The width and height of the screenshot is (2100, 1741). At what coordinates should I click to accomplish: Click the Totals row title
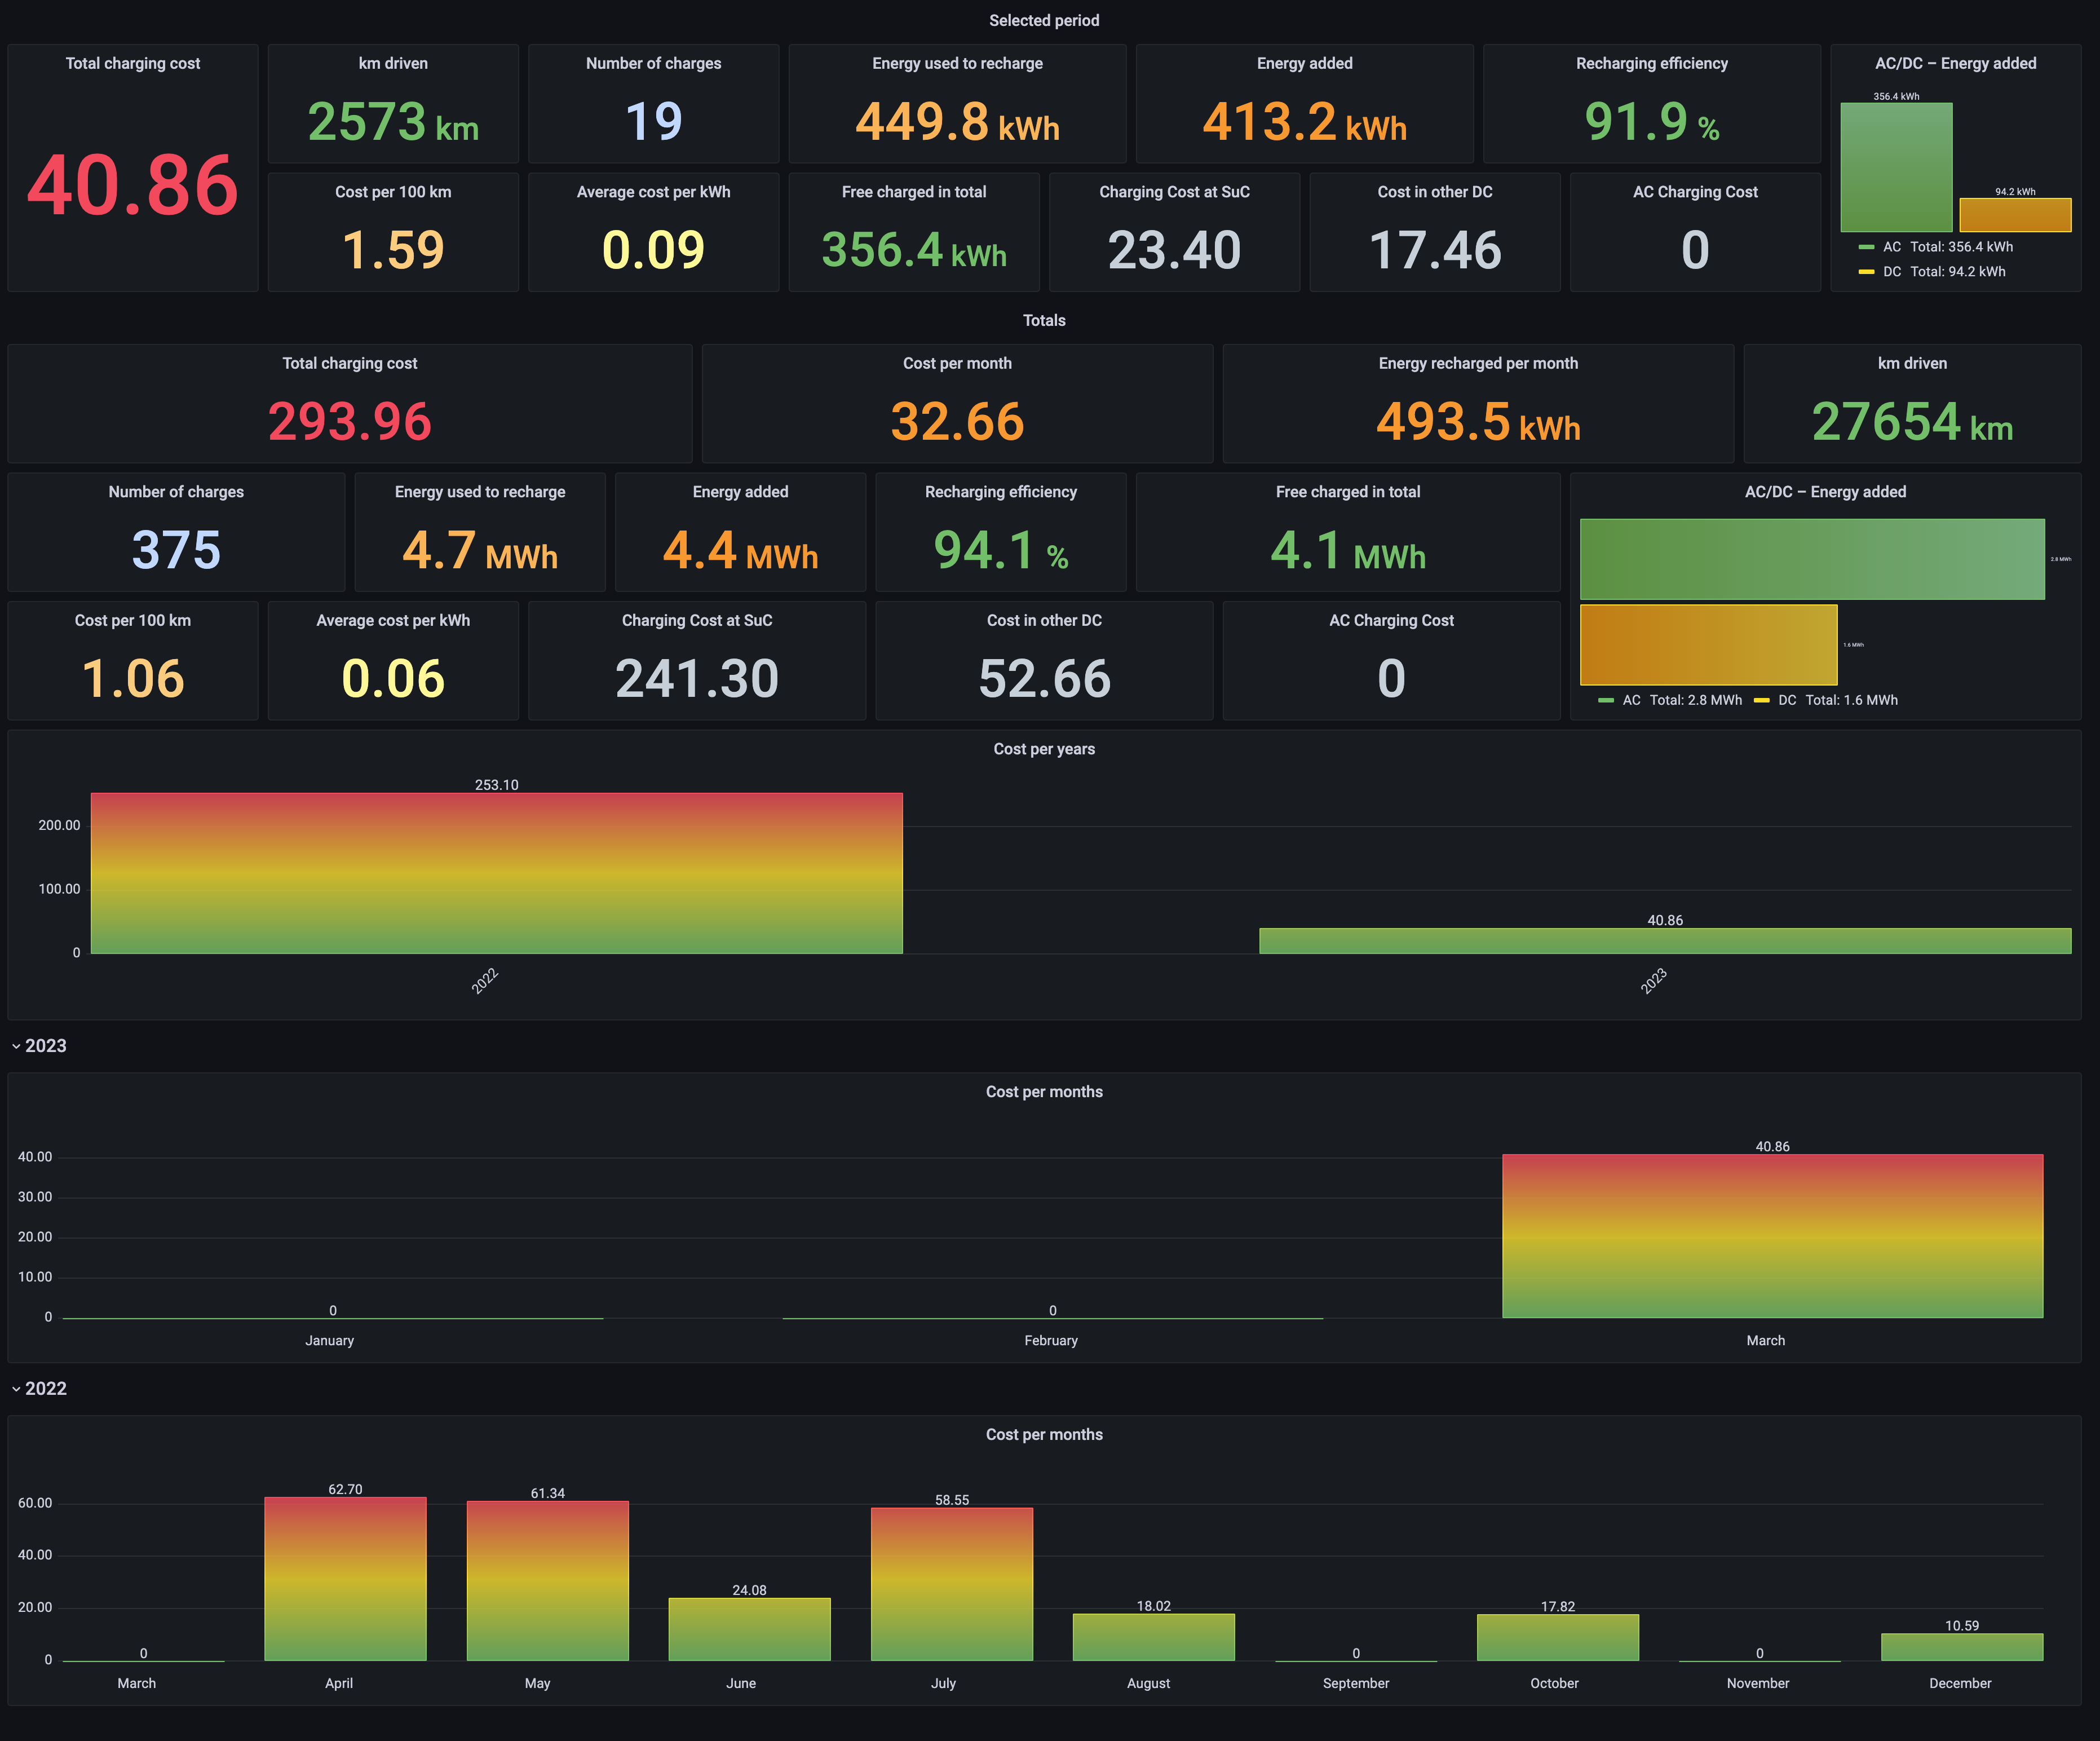(x=1043, y=320)
